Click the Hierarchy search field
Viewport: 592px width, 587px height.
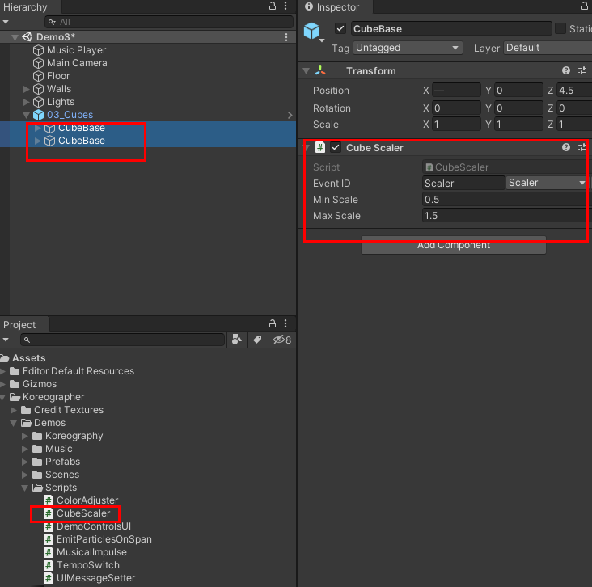169,22
